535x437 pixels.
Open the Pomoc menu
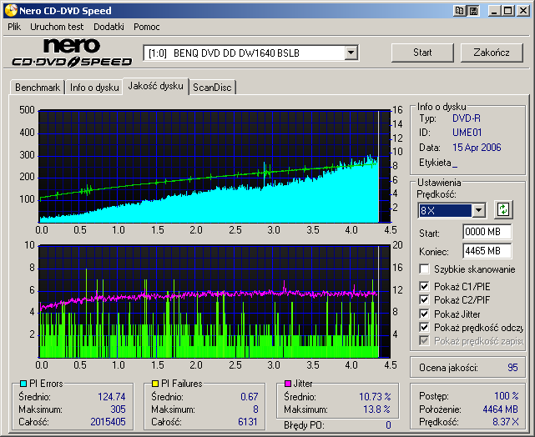pyautogui.click(x=147, y=27)
